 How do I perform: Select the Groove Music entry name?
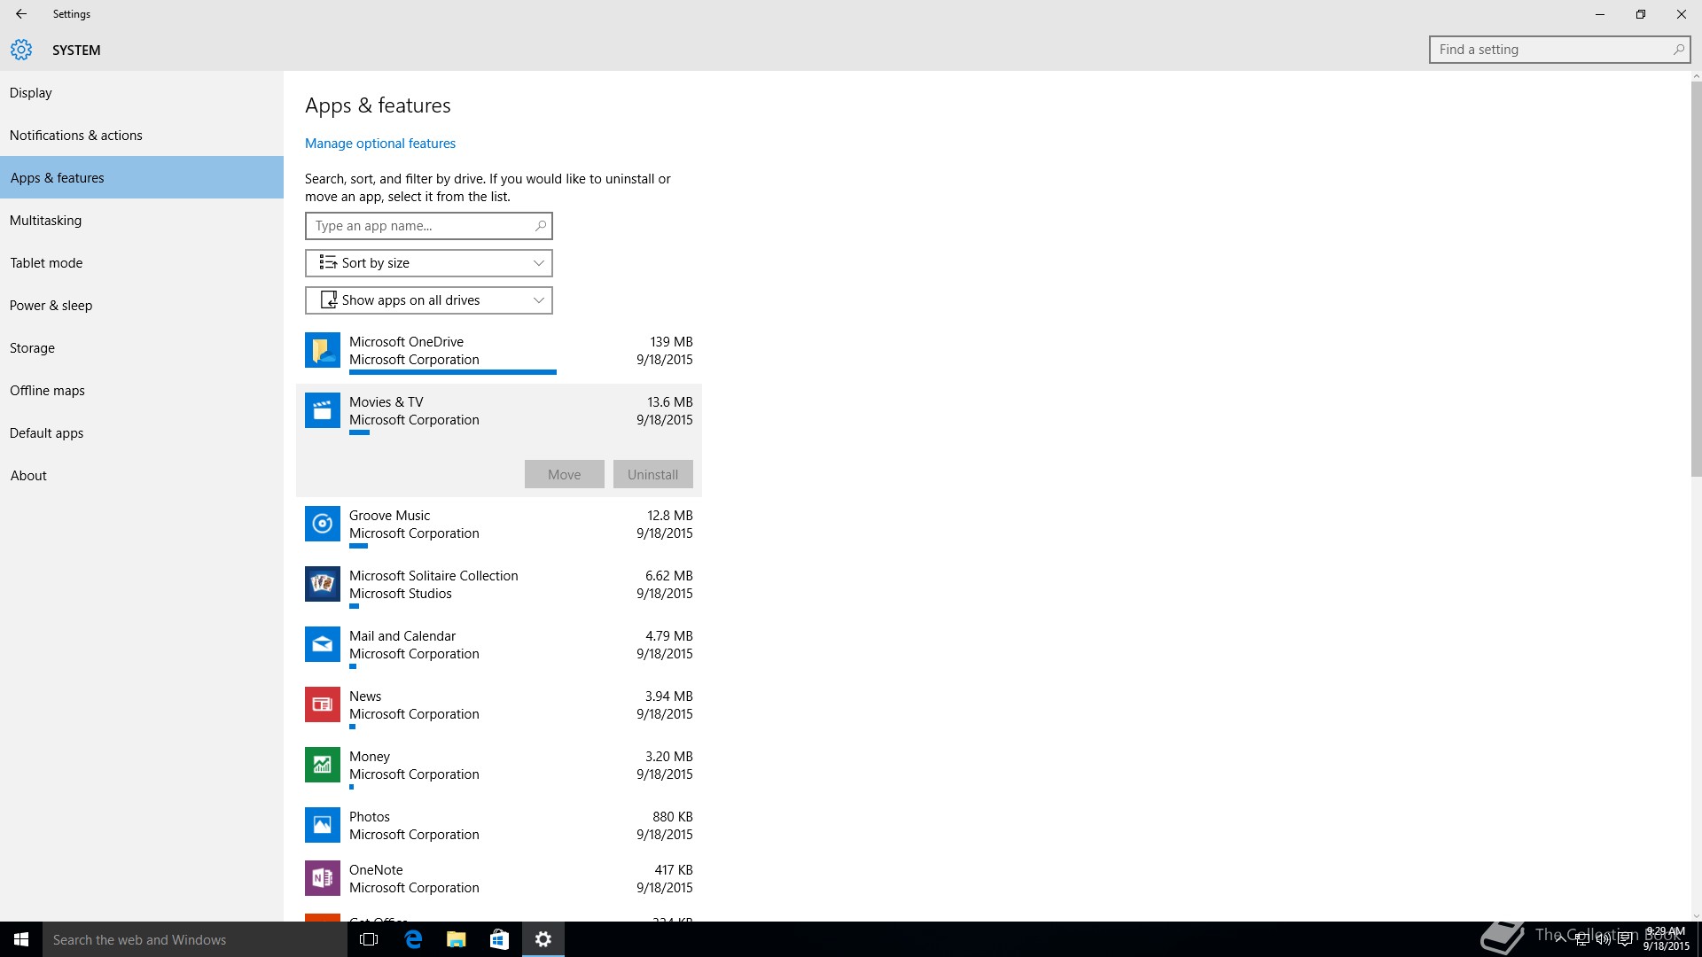click(x=389, y=516)
